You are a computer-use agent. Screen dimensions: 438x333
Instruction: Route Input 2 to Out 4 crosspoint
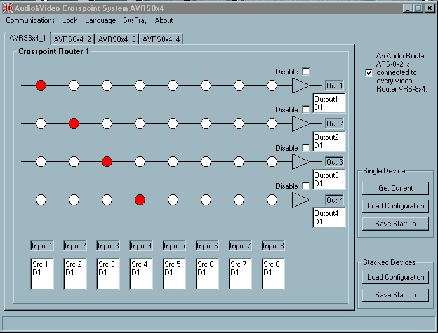pos(74,200)
